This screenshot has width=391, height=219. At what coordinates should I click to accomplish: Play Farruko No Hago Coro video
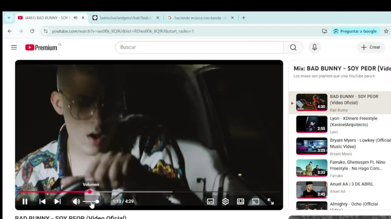coord(358,165)
